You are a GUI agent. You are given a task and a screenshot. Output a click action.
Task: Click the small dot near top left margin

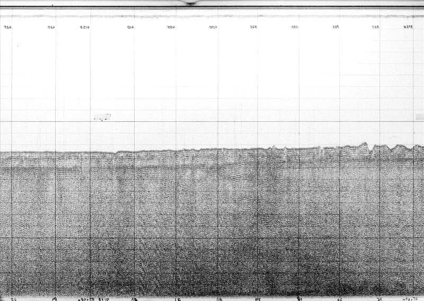17,47
